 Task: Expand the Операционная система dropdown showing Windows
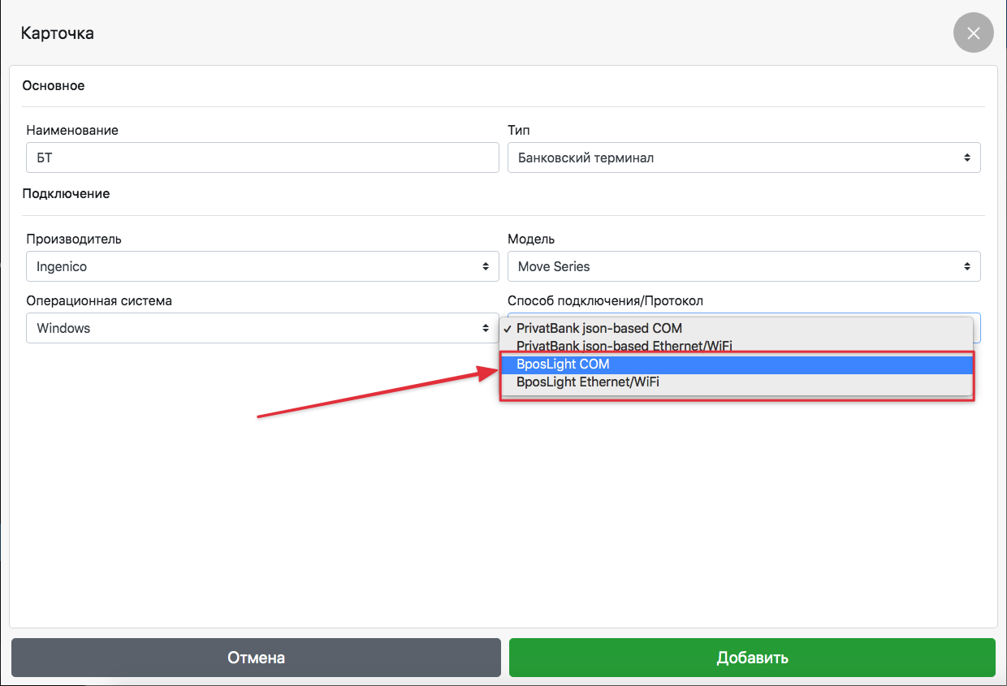coord(262,328)
